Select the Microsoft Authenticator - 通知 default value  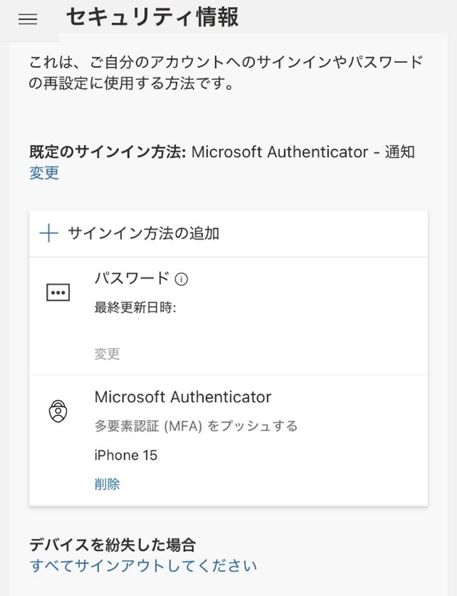[x=303, y=152]
